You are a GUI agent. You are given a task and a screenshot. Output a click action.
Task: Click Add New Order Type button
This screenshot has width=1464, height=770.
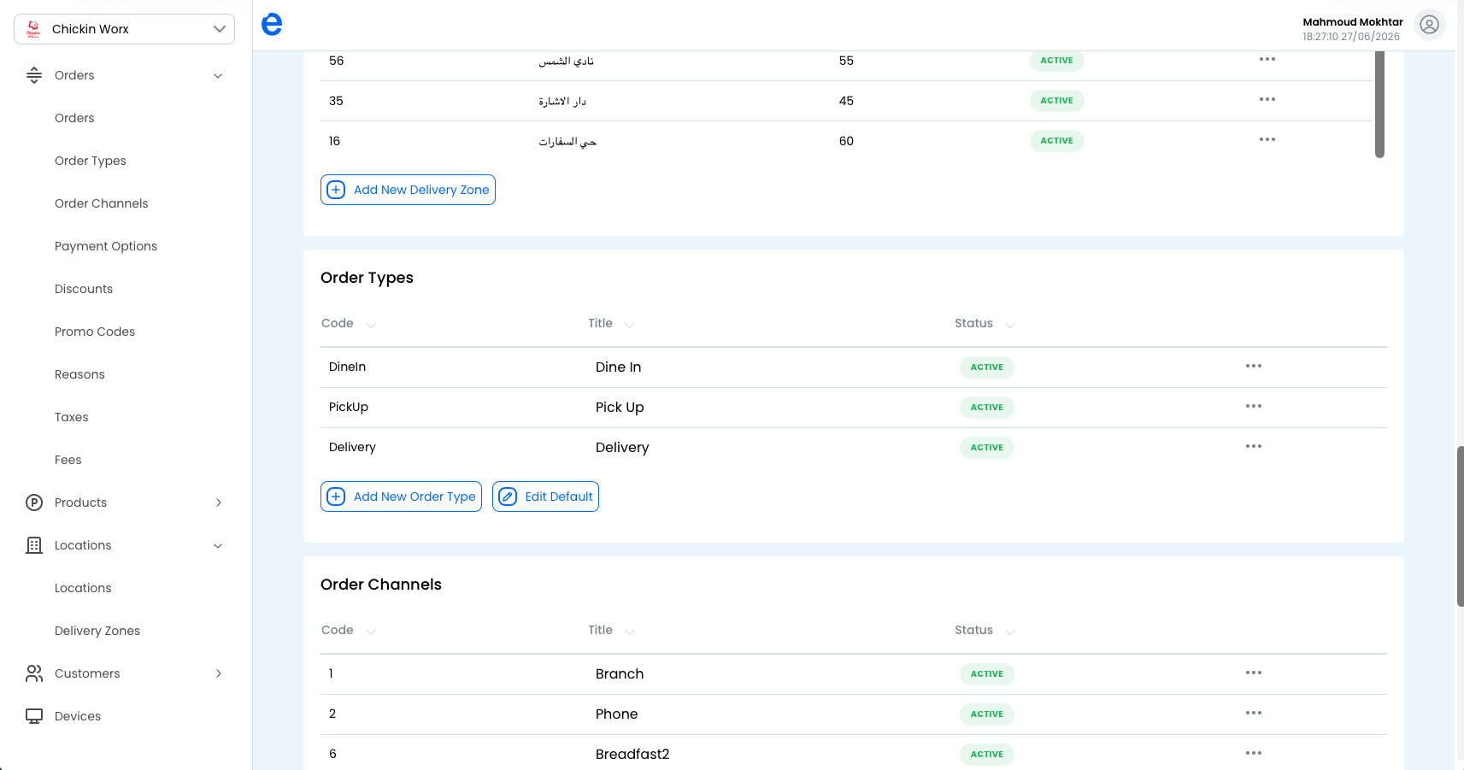401,497
